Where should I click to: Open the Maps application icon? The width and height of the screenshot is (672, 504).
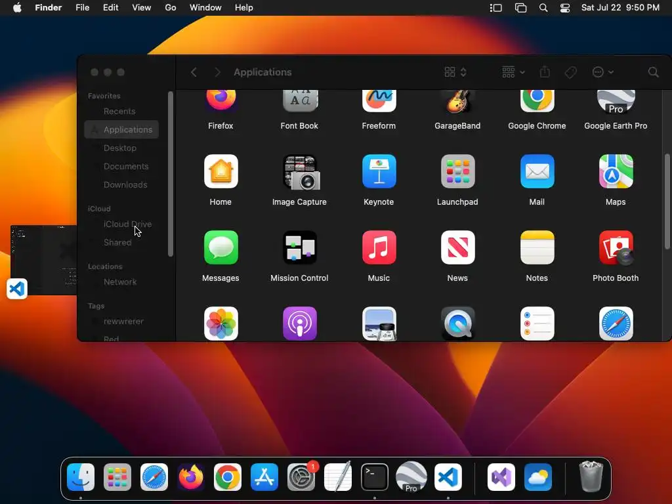616,171
